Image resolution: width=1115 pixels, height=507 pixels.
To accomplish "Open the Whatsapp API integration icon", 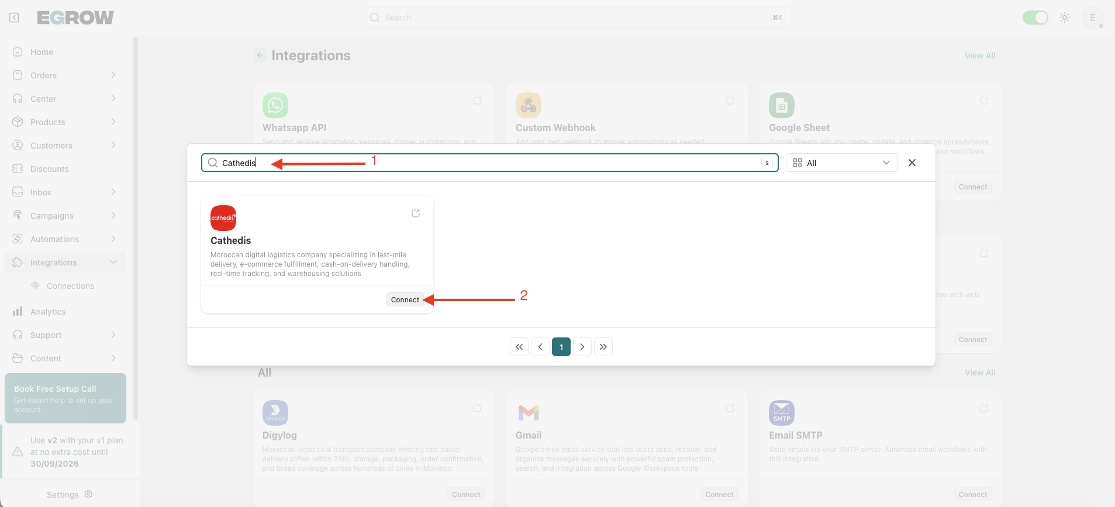I will click(275, 105).
